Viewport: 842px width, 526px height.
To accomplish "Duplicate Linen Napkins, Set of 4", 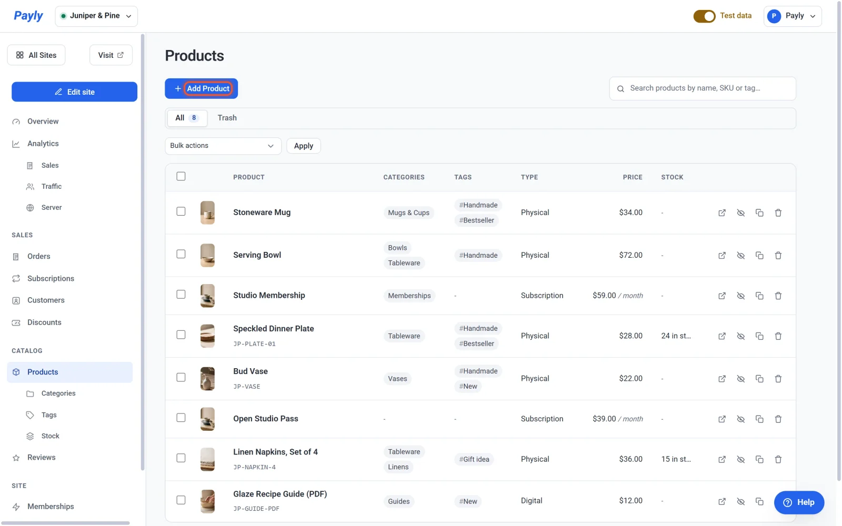I will click(x=759, y=459).
